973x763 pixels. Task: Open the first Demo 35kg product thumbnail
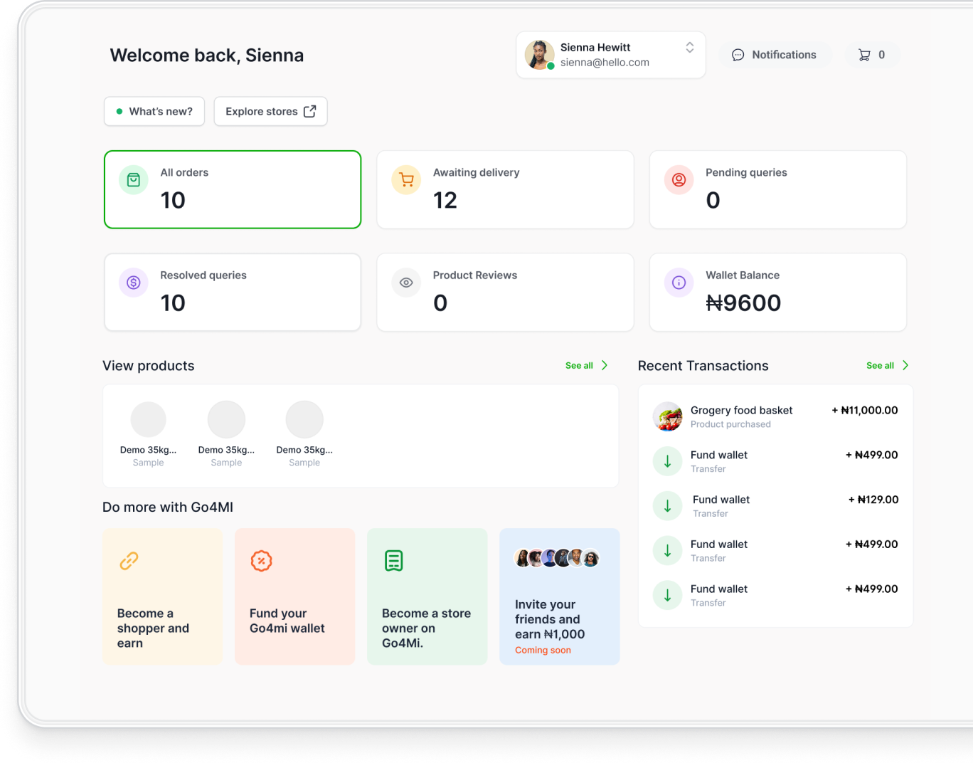click(x=149, y=420)
